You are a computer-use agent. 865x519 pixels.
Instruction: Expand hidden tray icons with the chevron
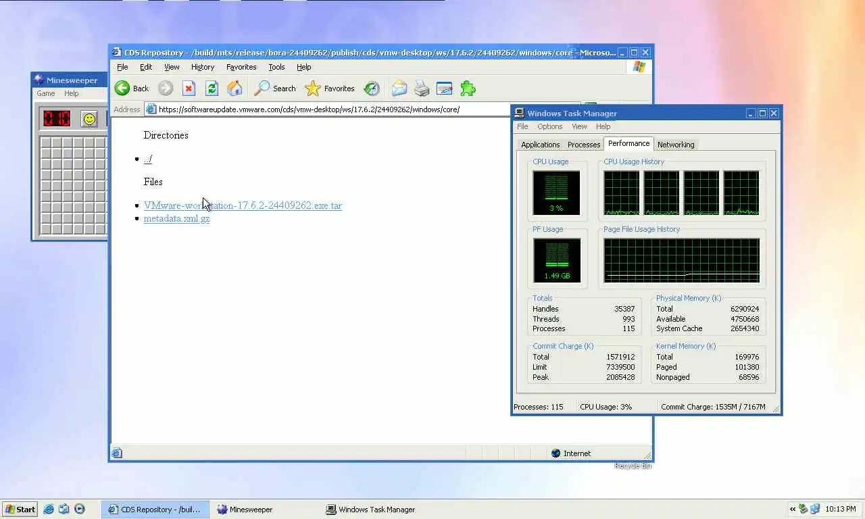click(792, 510)
